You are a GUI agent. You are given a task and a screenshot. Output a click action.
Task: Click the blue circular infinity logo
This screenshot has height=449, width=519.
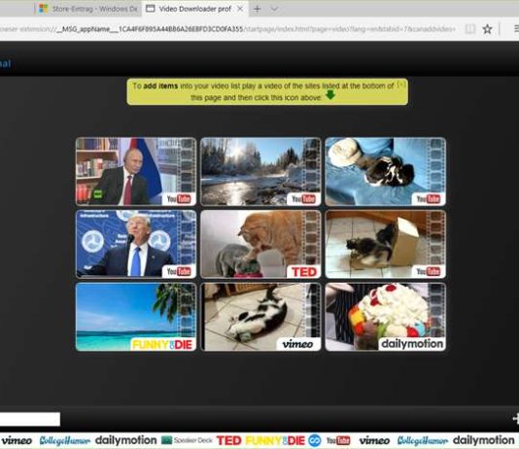coord(315,440)
